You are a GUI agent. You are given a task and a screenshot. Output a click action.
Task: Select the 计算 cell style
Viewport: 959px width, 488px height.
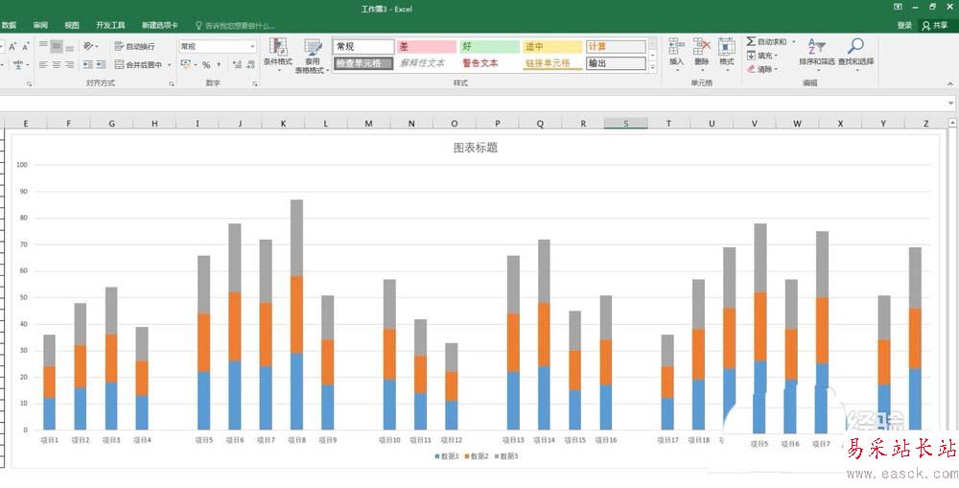(616, 46)
